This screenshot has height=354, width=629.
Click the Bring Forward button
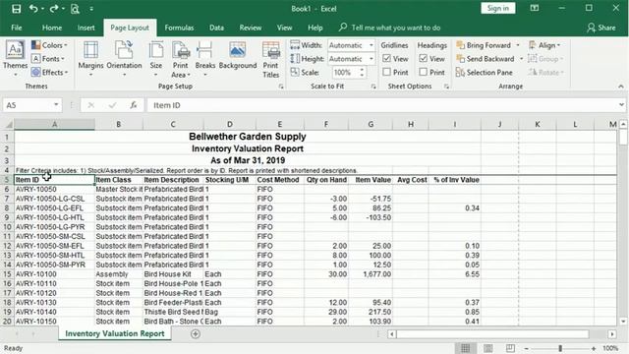coord(484,45)
